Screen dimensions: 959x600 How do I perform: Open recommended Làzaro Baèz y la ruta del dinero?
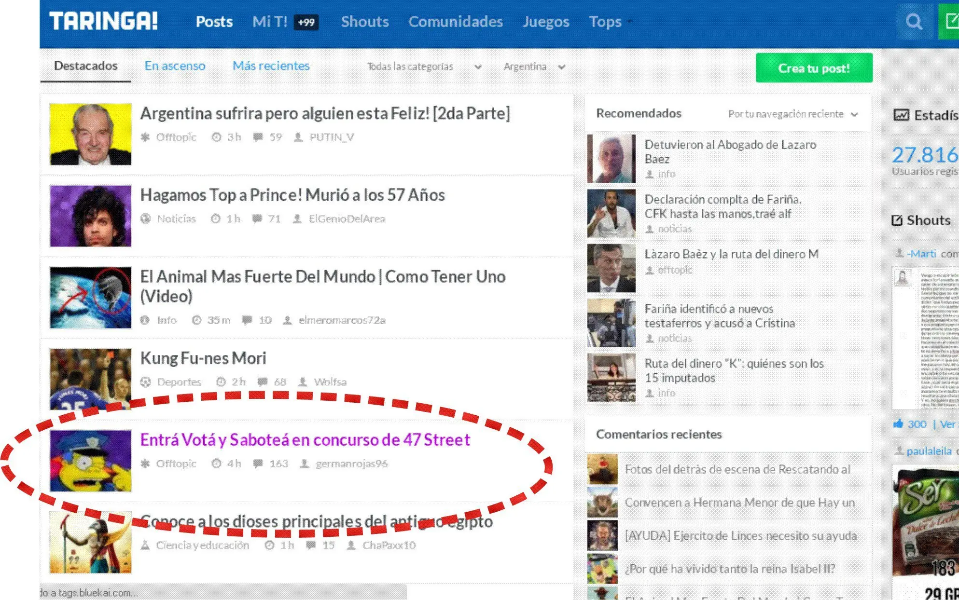(731, 254)
